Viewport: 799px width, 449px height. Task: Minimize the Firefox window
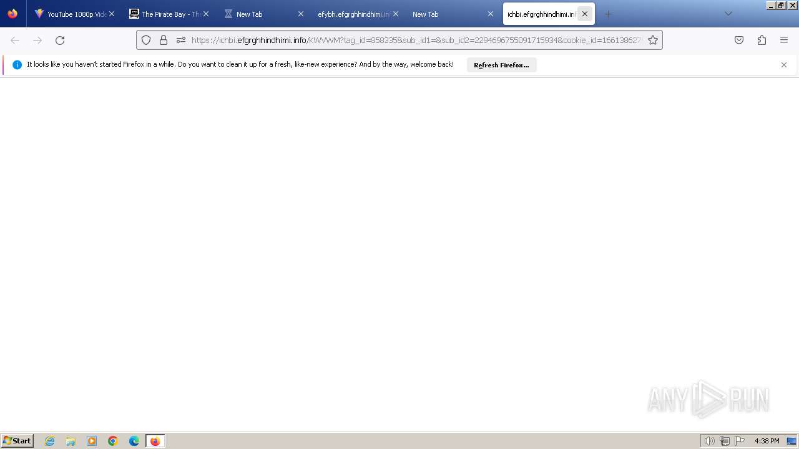point(771,5)
